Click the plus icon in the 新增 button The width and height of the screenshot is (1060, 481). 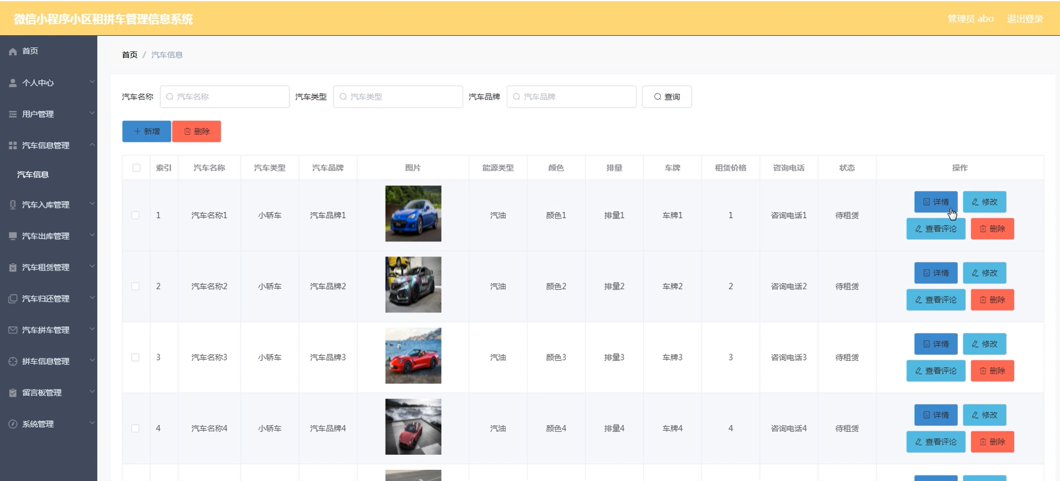point(137,131)
